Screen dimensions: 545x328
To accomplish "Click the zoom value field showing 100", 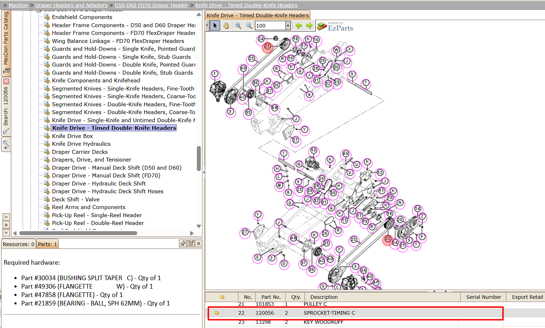I will pos(270,25).
